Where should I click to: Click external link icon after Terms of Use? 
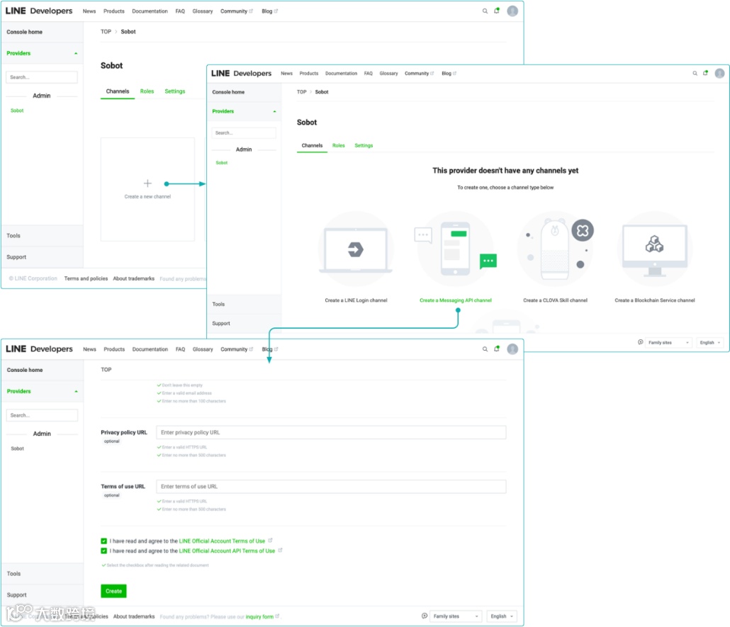tap(270, 541)
